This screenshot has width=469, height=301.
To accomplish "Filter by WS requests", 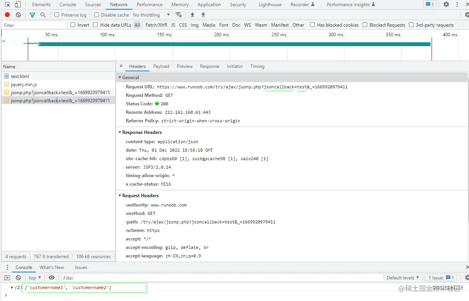I will [248, 25].
